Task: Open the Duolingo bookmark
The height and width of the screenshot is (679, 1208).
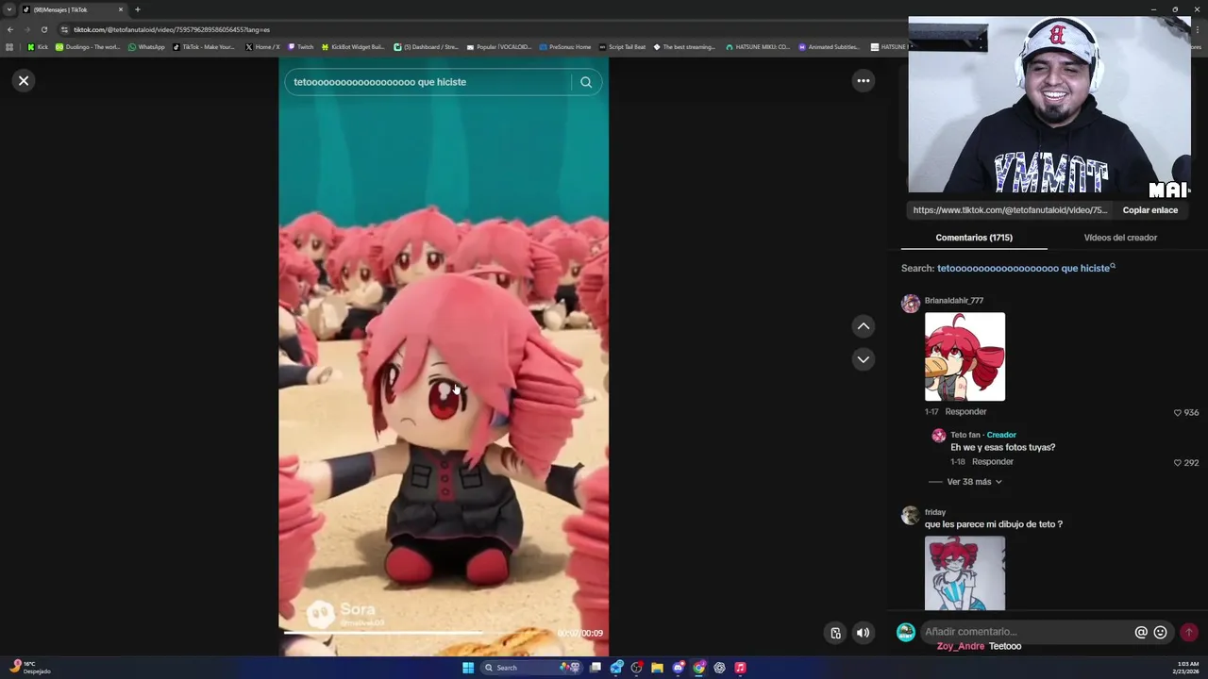Action: pyautogui.click(x=88, y=47)
